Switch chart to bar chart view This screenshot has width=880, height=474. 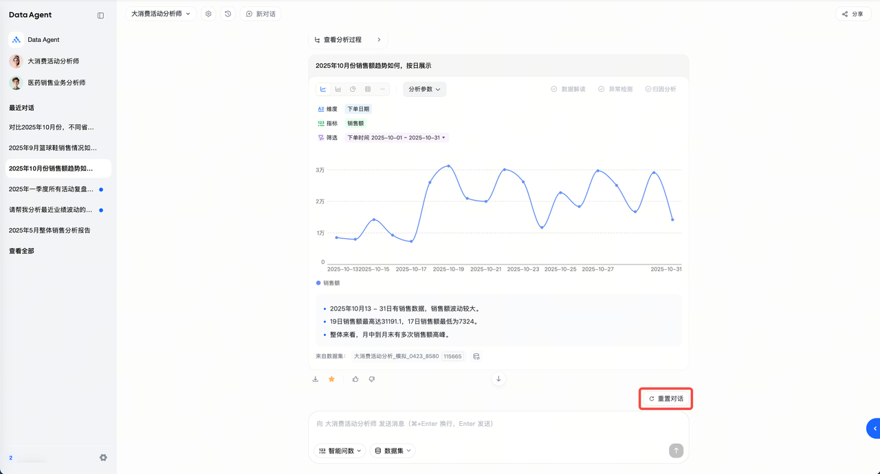[338, 89]
